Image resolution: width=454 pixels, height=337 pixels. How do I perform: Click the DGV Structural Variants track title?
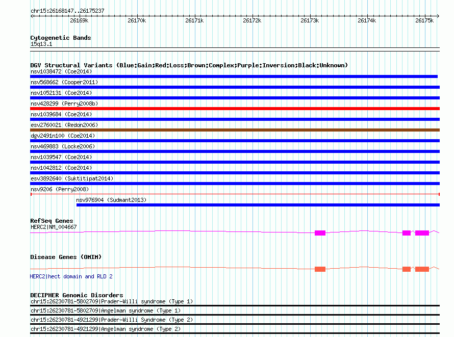click(x=189, y=65)
